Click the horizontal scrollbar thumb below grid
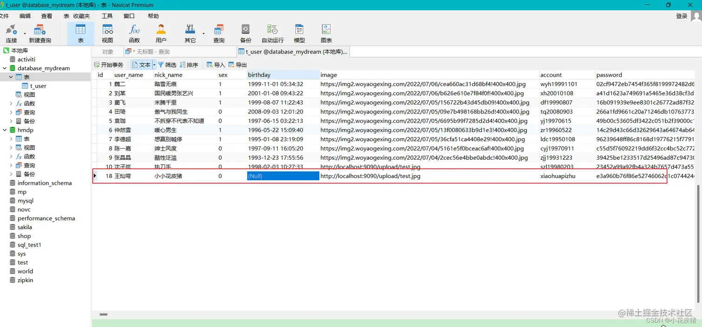Image resolution: width=702 pixels, height=327 pixels. click(x=104, y=314)
